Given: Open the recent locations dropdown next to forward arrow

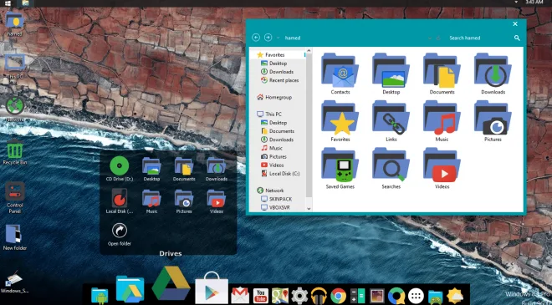Looking at the screenshot, I should point(279,38).
